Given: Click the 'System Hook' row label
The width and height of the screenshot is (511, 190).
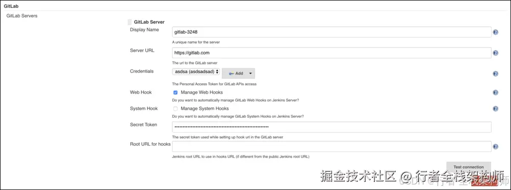Looking at the screenshot, I should 144,109.
